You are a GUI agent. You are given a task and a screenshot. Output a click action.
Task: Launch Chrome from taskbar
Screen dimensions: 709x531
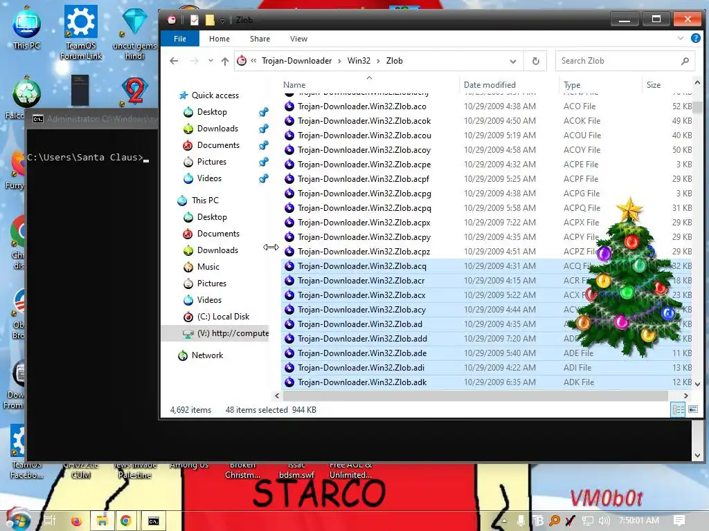click(x=126, y=521)
